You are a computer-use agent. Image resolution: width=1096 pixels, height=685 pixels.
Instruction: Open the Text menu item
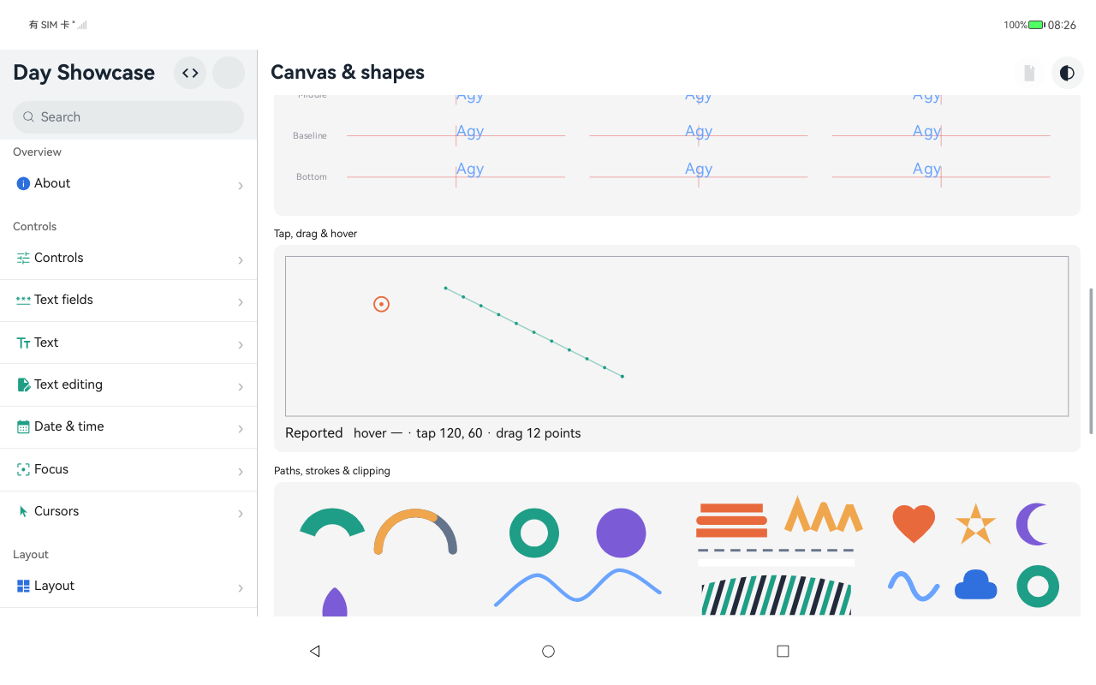tap(128, 342)
